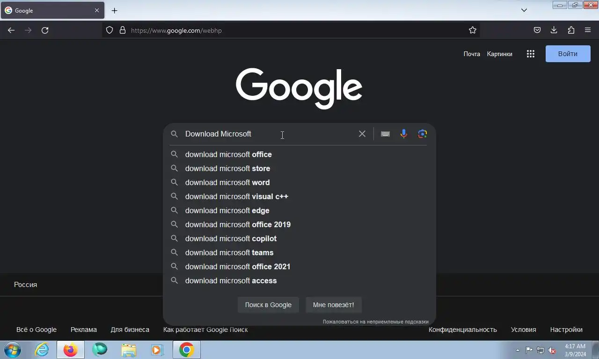599x359 pixels.
Task: Reload the page with refresh icon
Action: click(x=45, y=30)
